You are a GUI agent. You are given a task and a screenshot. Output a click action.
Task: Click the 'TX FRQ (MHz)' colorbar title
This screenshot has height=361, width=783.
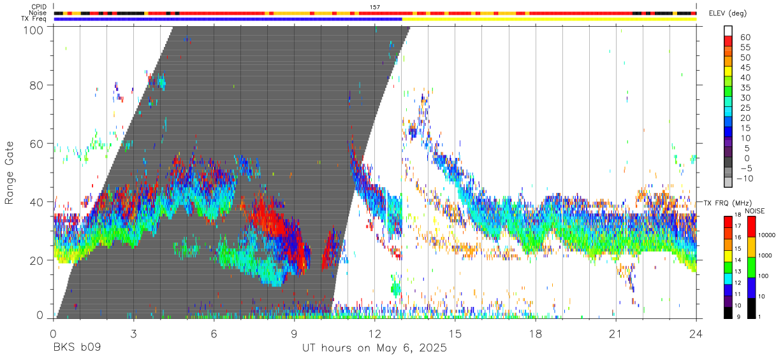coord(728,202)
